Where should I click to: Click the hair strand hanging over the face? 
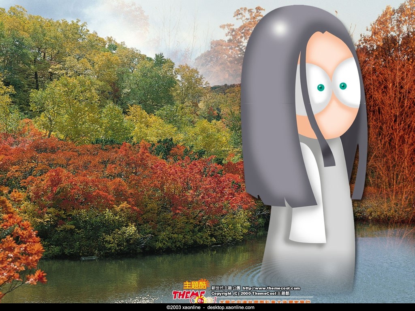pyautogui.click(x=320, y=134)
